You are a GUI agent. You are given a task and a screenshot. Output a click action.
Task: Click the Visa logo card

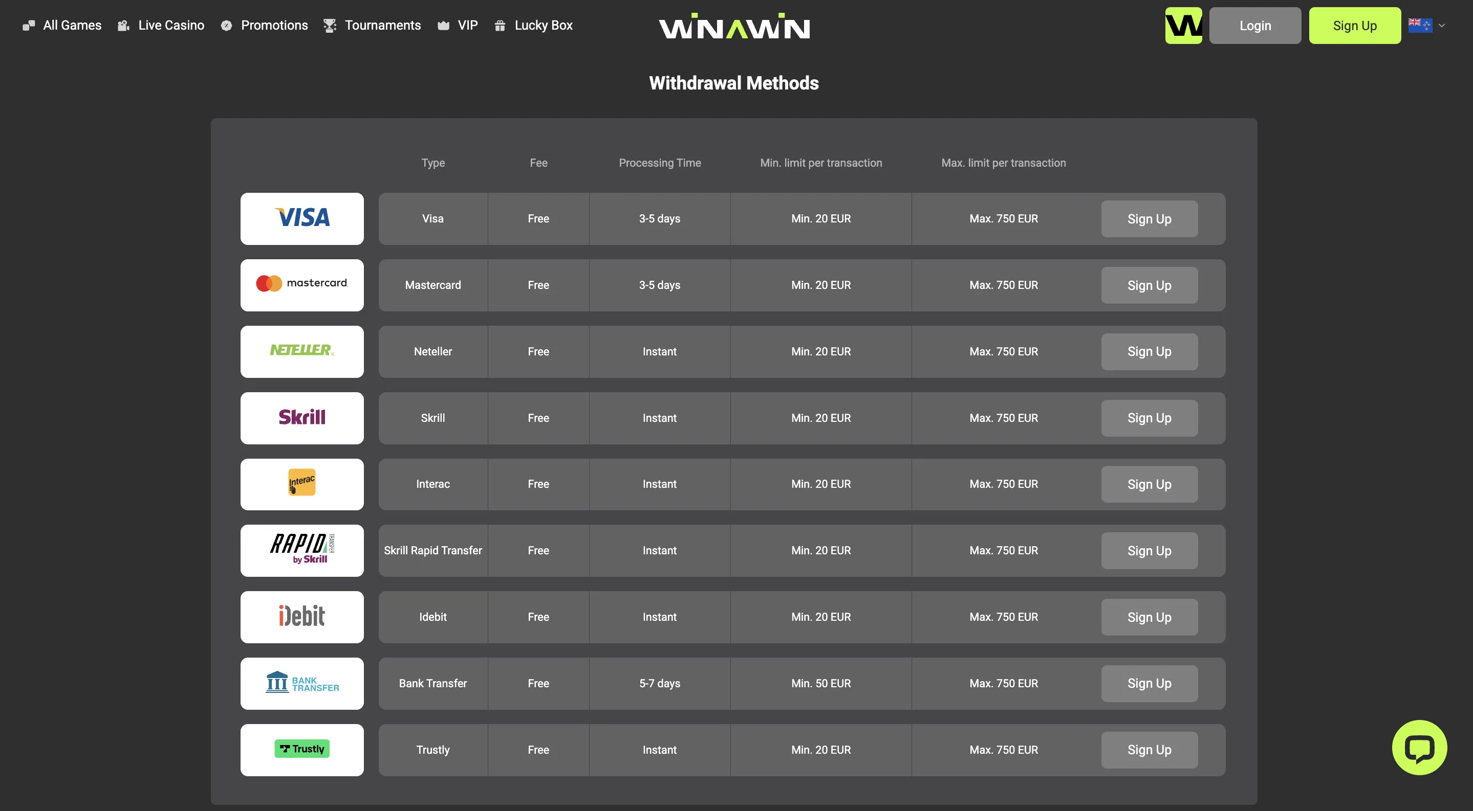pyautogui.click(x=302, y=219)
